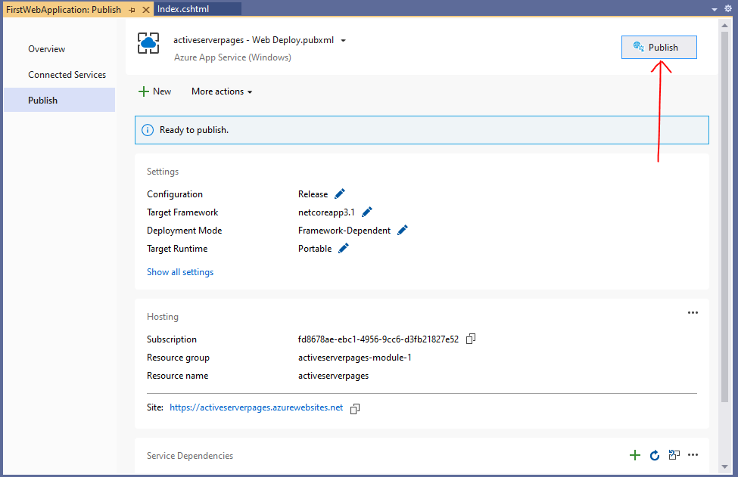
Task: Click the activeserverpages-module-1 resource group value
Action: (x=354, y=357)
